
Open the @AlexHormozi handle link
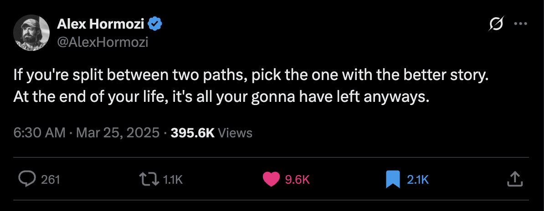103,42
